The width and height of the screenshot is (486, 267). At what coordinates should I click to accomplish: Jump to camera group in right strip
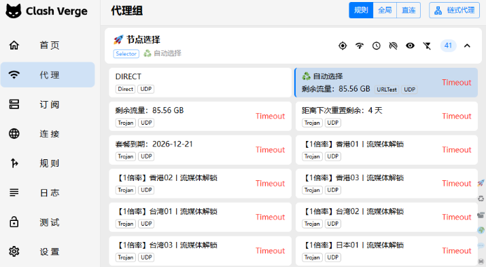click(x=481, y=215)
